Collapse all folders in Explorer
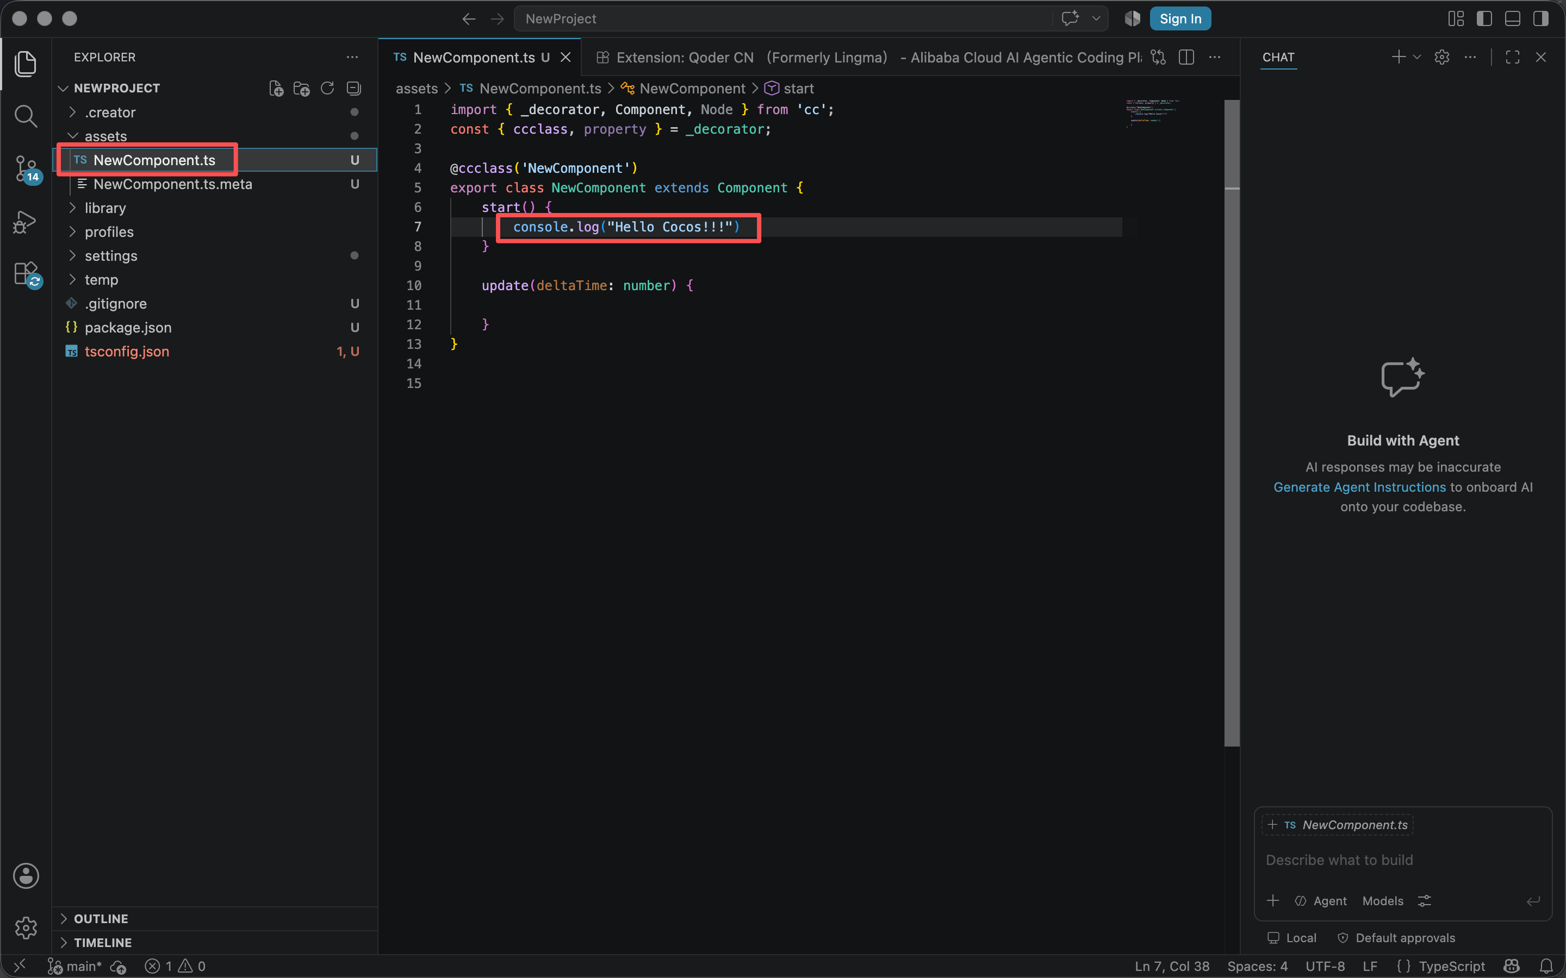 353,88
